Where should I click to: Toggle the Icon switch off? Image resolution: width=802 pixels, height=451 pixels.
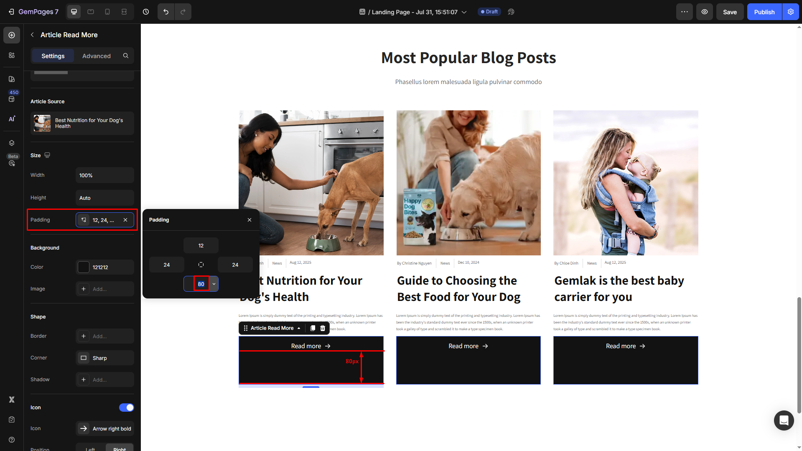127,408
